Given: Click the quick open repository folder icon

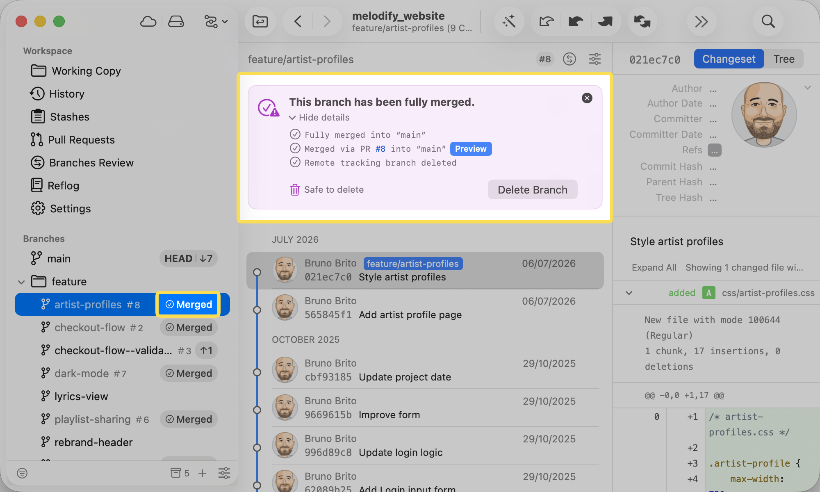Looking at the screenshot, I should click(260, 21).
